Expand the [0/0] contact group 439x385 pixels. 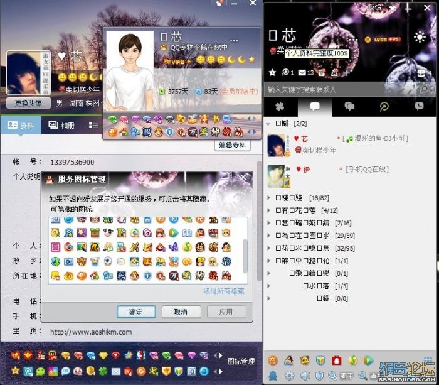point(268,298)
